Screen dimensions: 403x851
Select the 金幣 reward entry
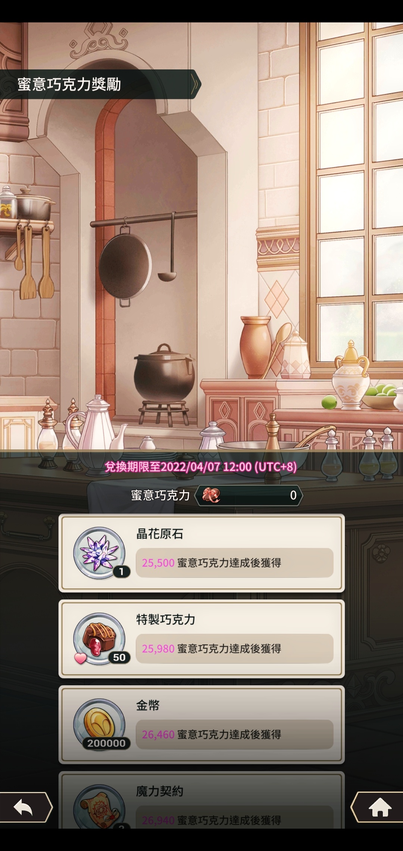point(201,724)
